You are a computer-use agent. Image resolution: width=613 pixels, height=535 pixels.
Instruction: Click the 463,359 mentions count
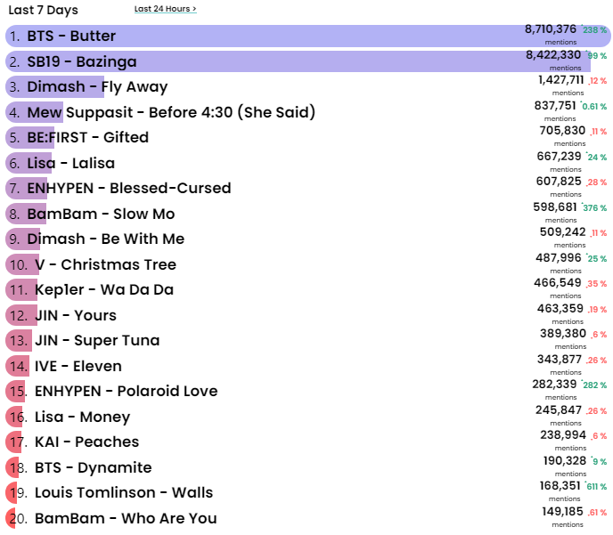point(560,309)
